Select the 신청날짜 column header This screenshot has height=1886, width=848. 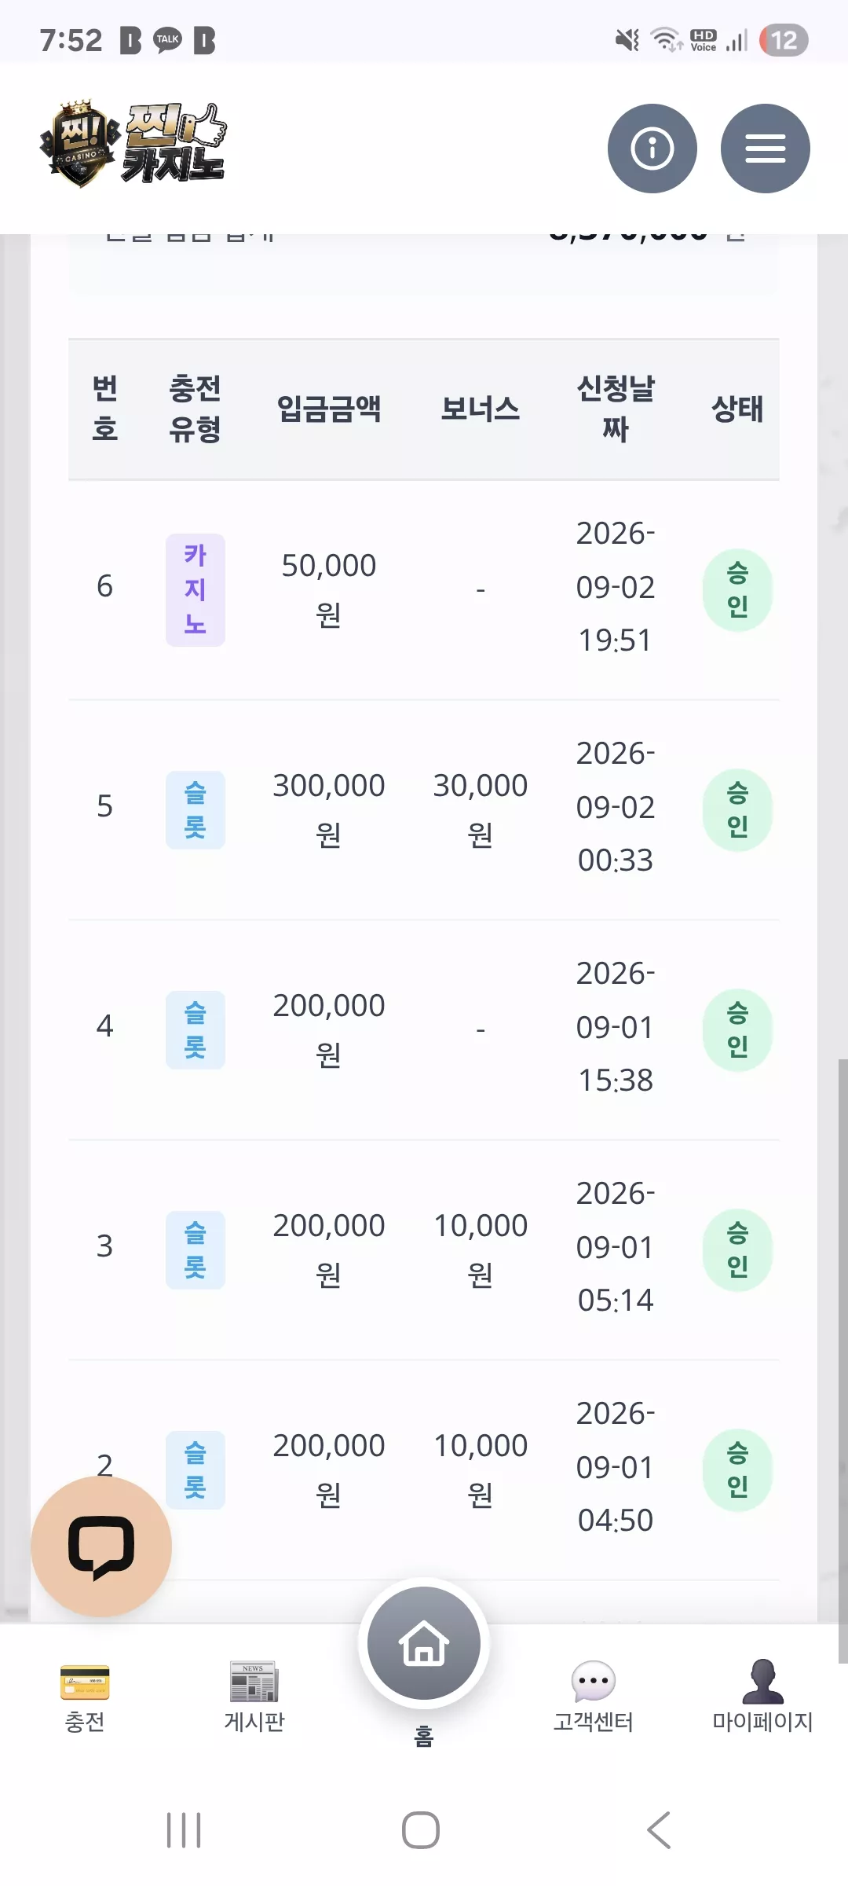pos(616,409)
